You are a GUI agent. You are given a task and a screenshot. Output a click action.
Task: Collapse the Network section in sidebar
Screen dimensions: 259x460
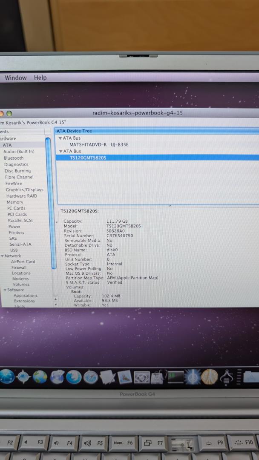click(x=2, y=256)
